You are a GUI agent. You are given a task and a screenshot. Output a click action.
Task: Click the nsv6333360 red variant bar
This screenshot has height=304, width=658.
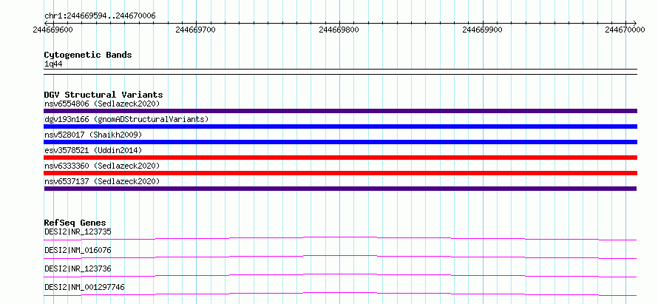click(340, 173)
